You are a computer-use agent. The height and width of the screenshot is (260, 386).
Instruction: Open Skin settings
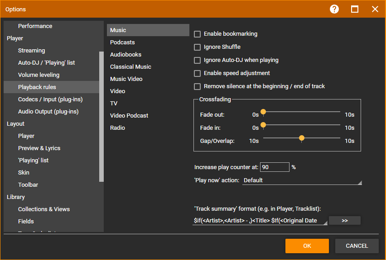point(52,173)
